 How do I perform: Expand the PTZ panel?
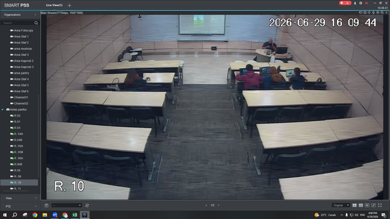[20, 206]
